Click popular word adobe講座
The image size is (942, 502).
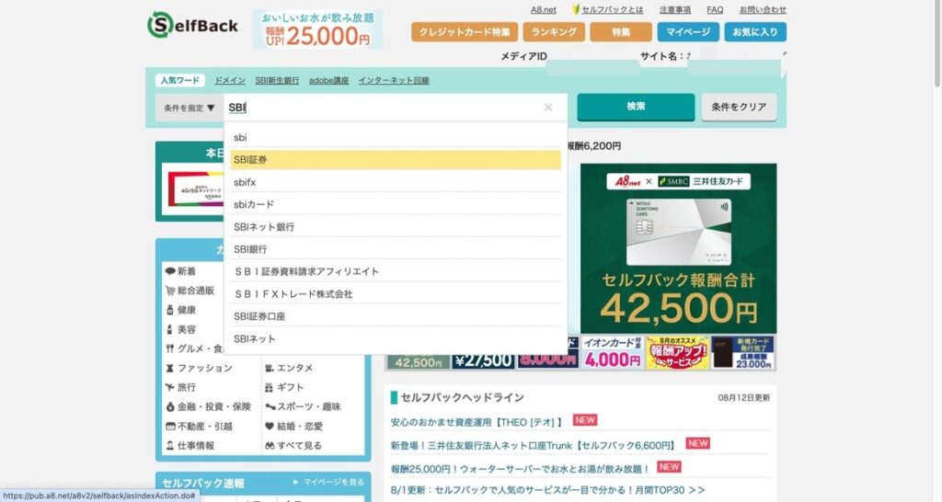[x=328, y=81]
